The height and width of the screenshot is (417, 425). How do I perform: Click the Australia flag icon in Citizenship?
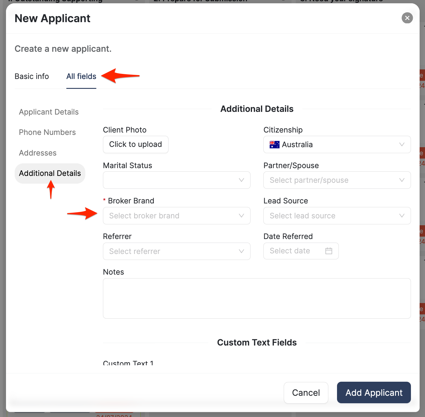[x=274, y=145]
